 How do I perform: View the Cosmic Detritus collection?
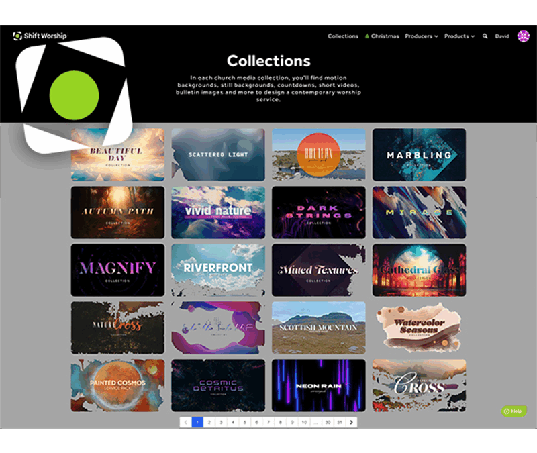point(218,385)
